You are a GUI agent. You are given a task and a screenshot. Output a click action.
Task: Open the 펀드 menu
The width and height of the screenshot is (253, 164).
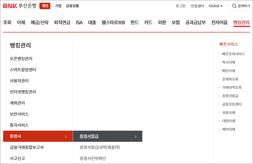click(135, 22)
